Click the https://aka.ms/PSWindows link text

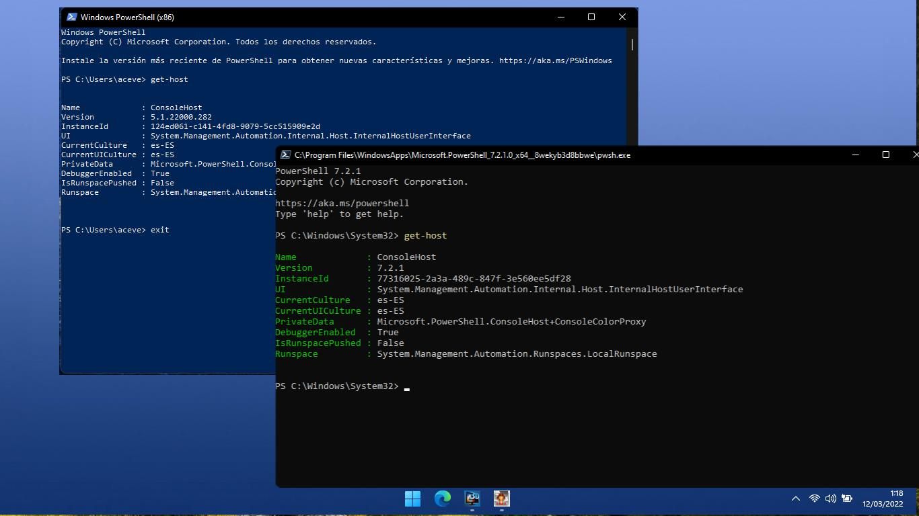click(555, 60)
